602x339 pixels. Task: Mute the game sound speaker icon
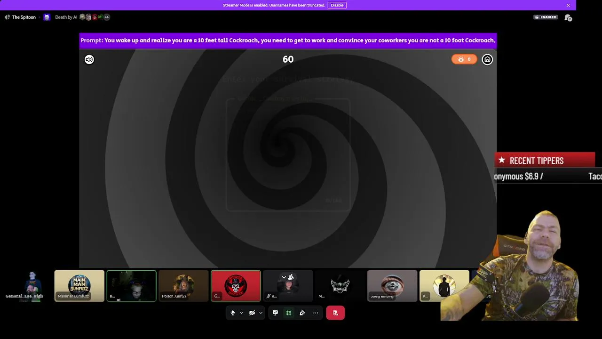[89, 59]
